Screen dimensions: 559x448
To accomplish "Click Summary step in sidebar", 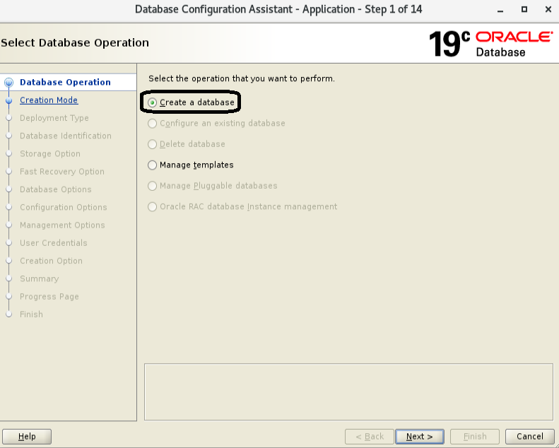I will coord(39,278).
